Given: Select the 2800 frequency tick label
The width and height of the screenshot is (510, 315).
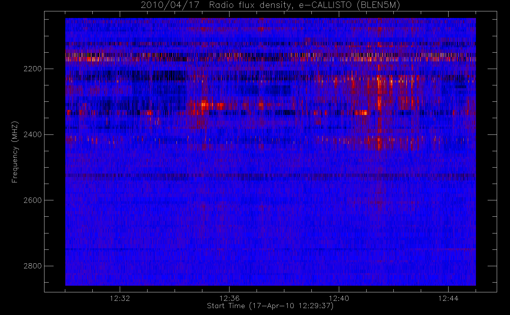Looking at the screenshot, I should pyautogui.click(x=32, y=266).
